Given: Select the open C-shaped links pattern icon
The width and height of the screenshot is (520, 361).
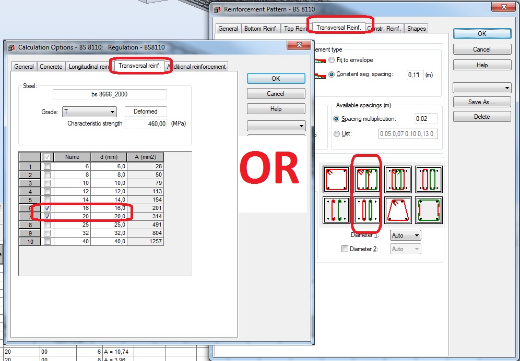Looking at the screenshot, I should coord(336,210).
